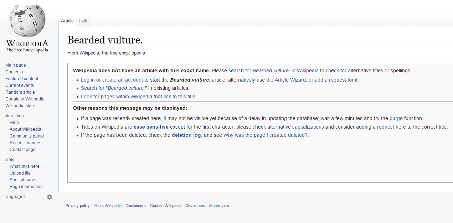Click the Community portal link

pyautogui.click(x=27, y=136)
